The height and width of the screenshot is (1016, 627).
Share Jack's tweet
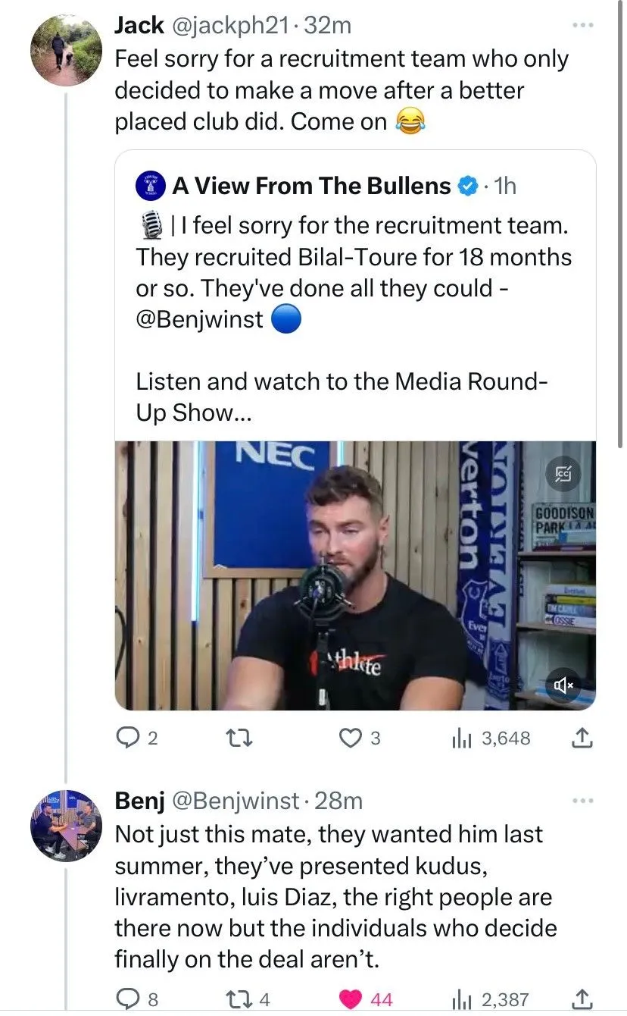pos(580,738)
